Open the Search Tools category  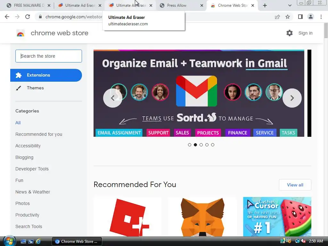point(29,226)
